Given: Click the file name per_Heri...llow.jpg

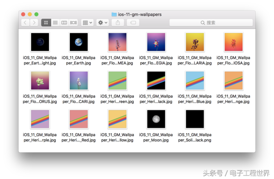Looking at the screenshot, I should [117, 137].
